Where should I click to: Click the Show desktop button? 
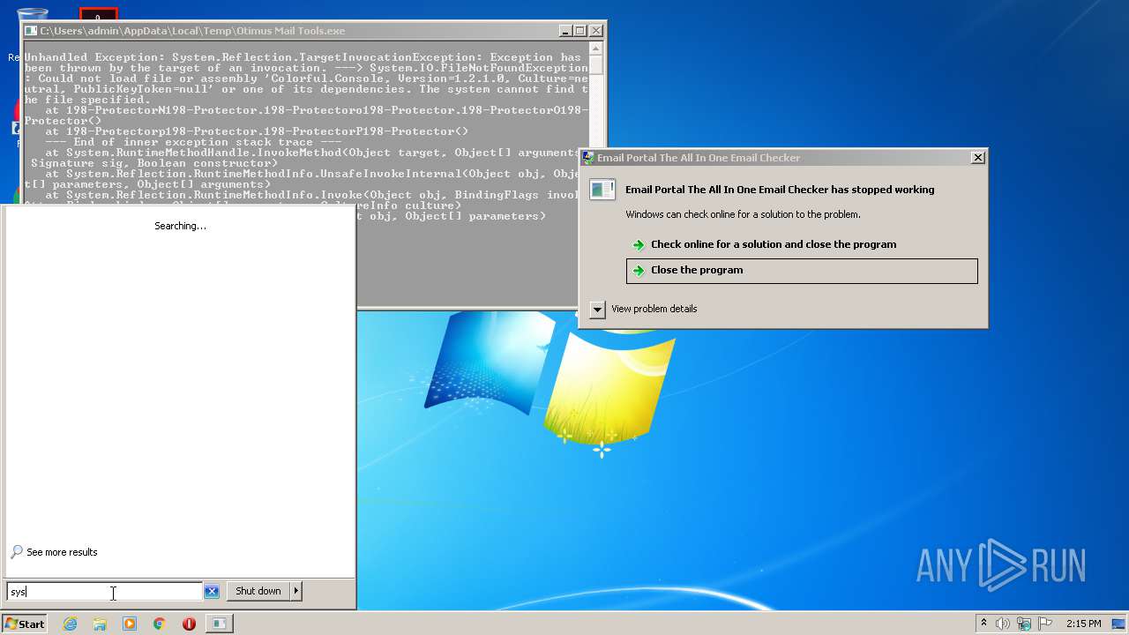1118,624
